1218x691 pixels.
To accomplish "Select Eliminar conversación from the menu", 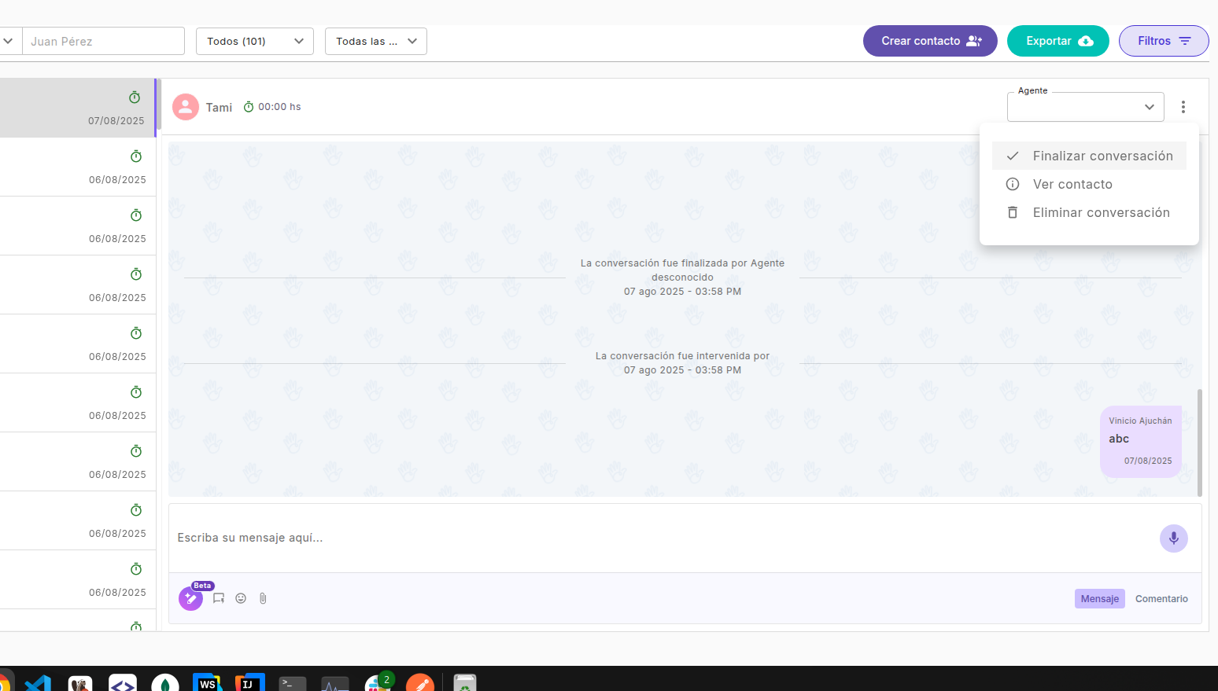I will pos(1100,212).
